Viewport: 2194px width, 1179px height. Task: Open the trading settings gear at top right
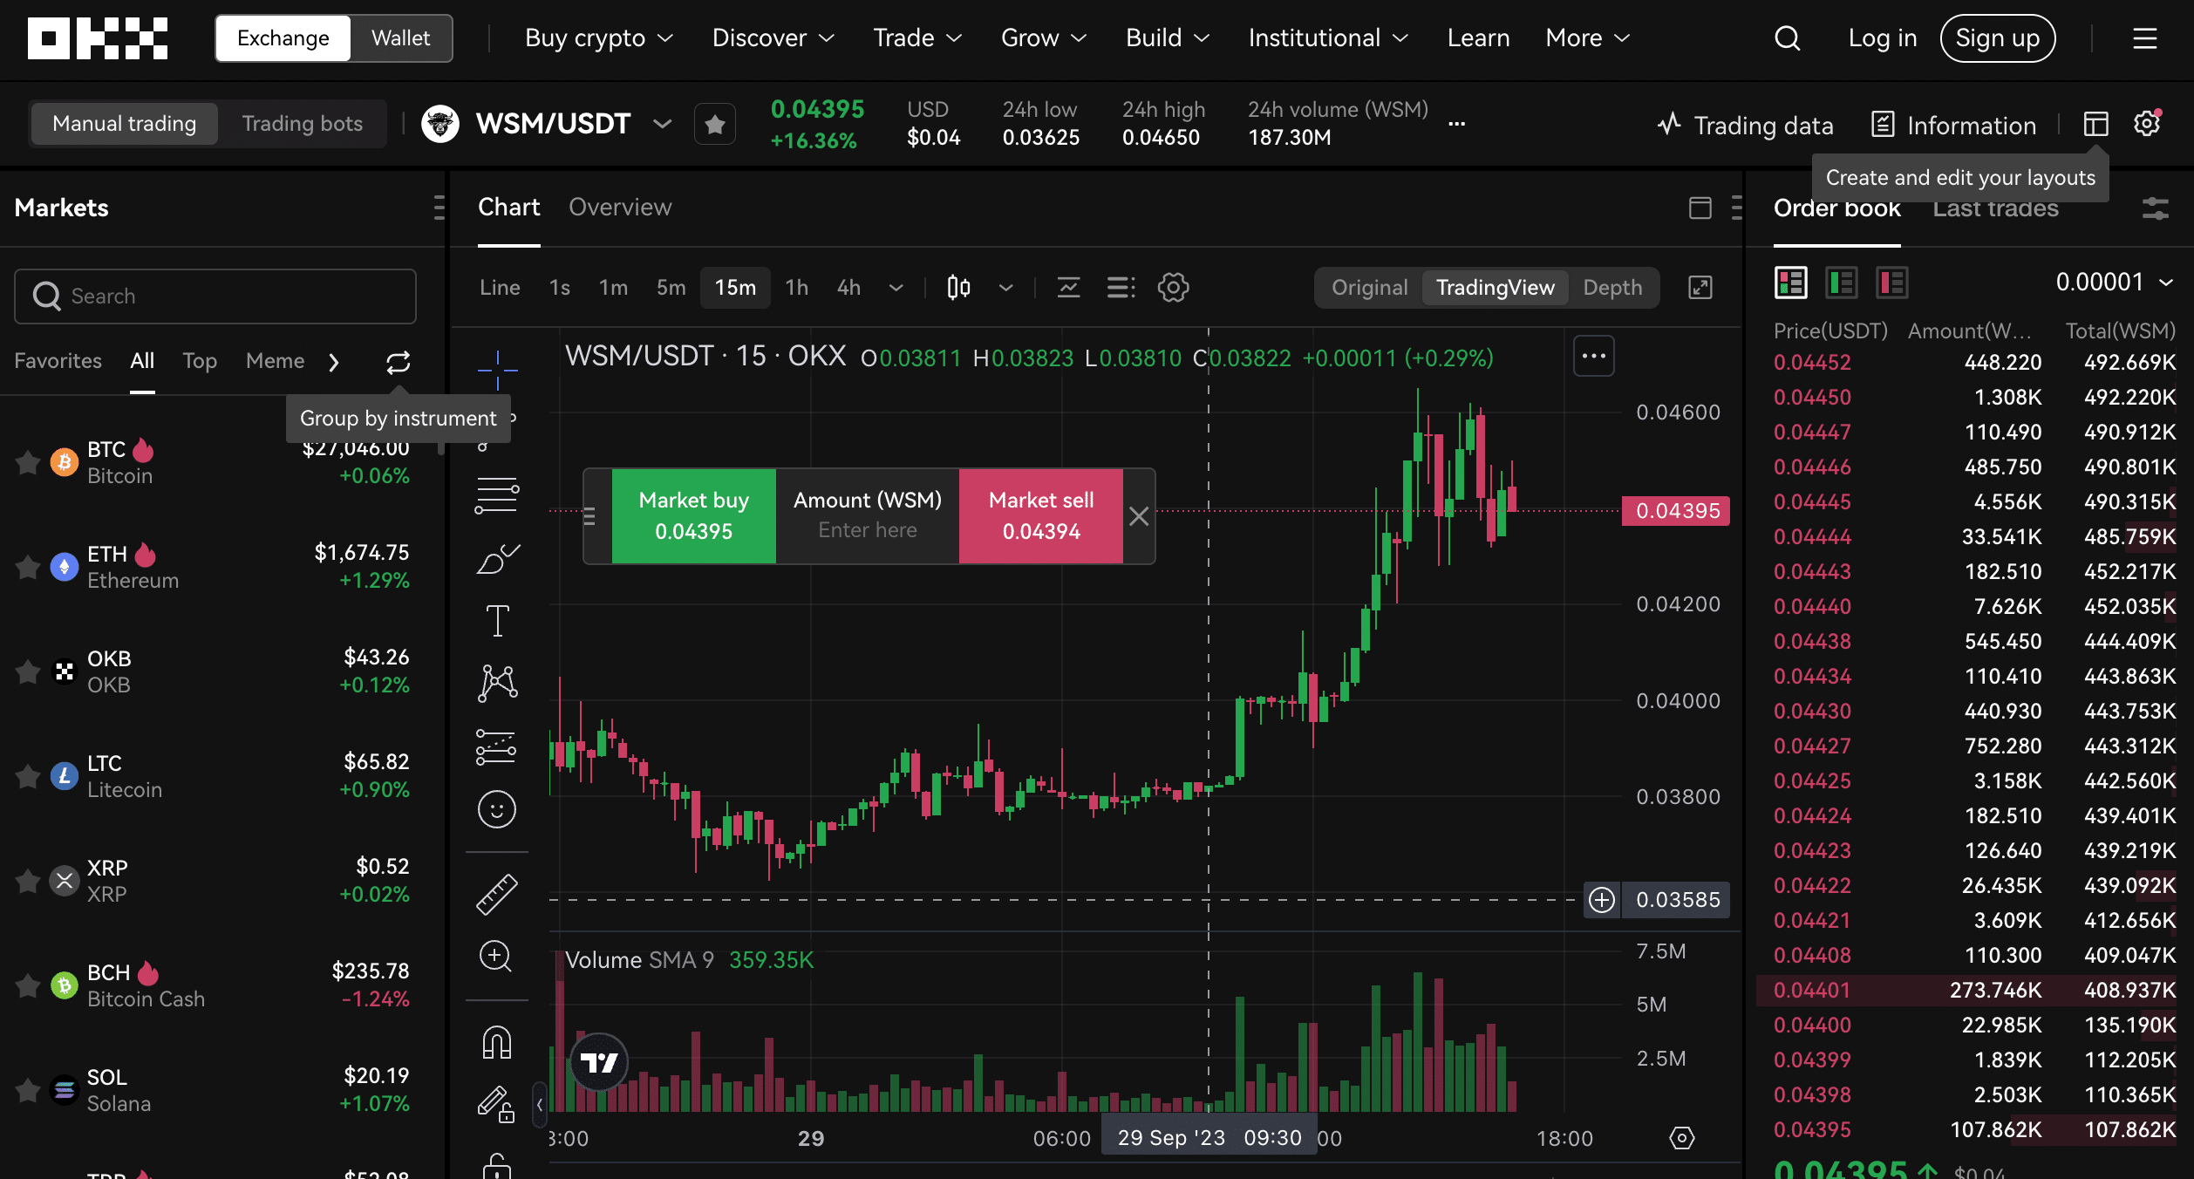[x=2147, y=124]
